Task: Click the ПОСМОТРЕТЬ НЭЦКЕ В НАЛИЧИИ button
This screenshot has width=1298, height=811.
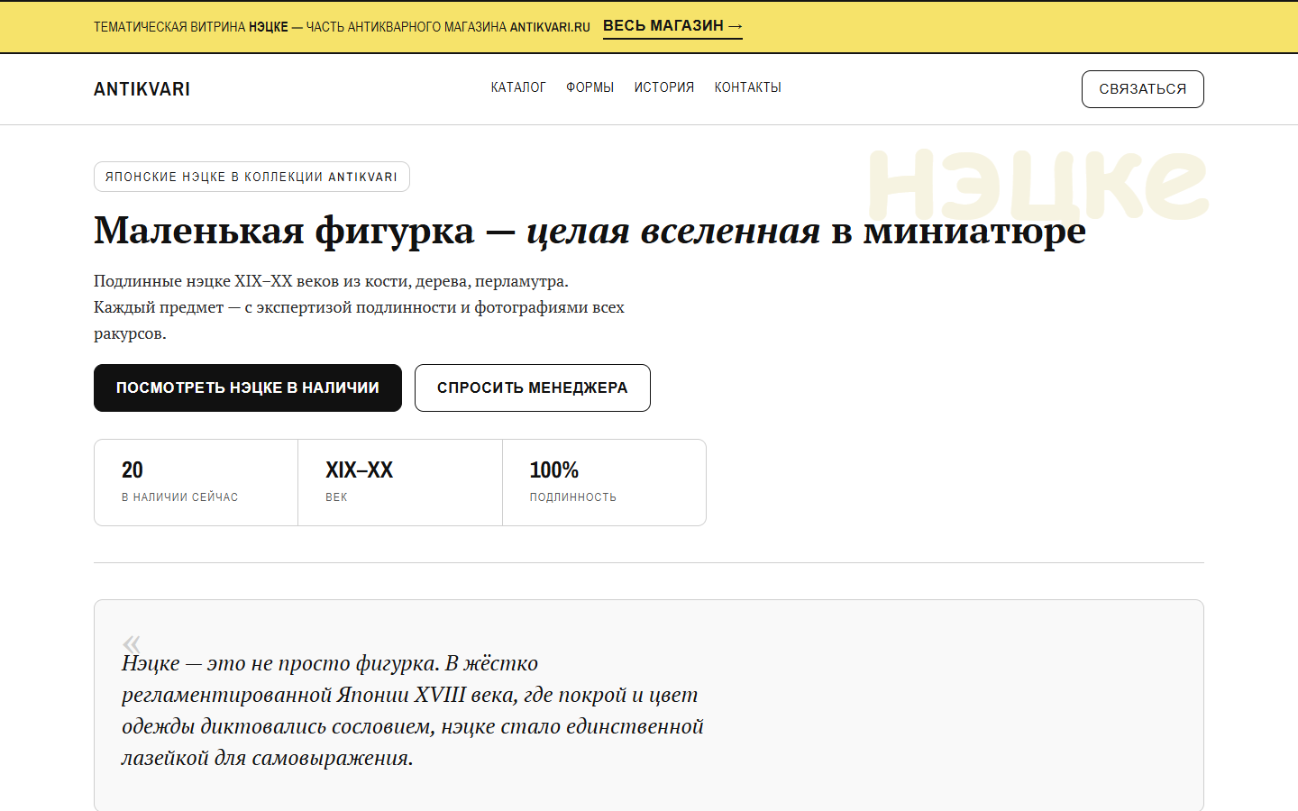Action: 248,387
